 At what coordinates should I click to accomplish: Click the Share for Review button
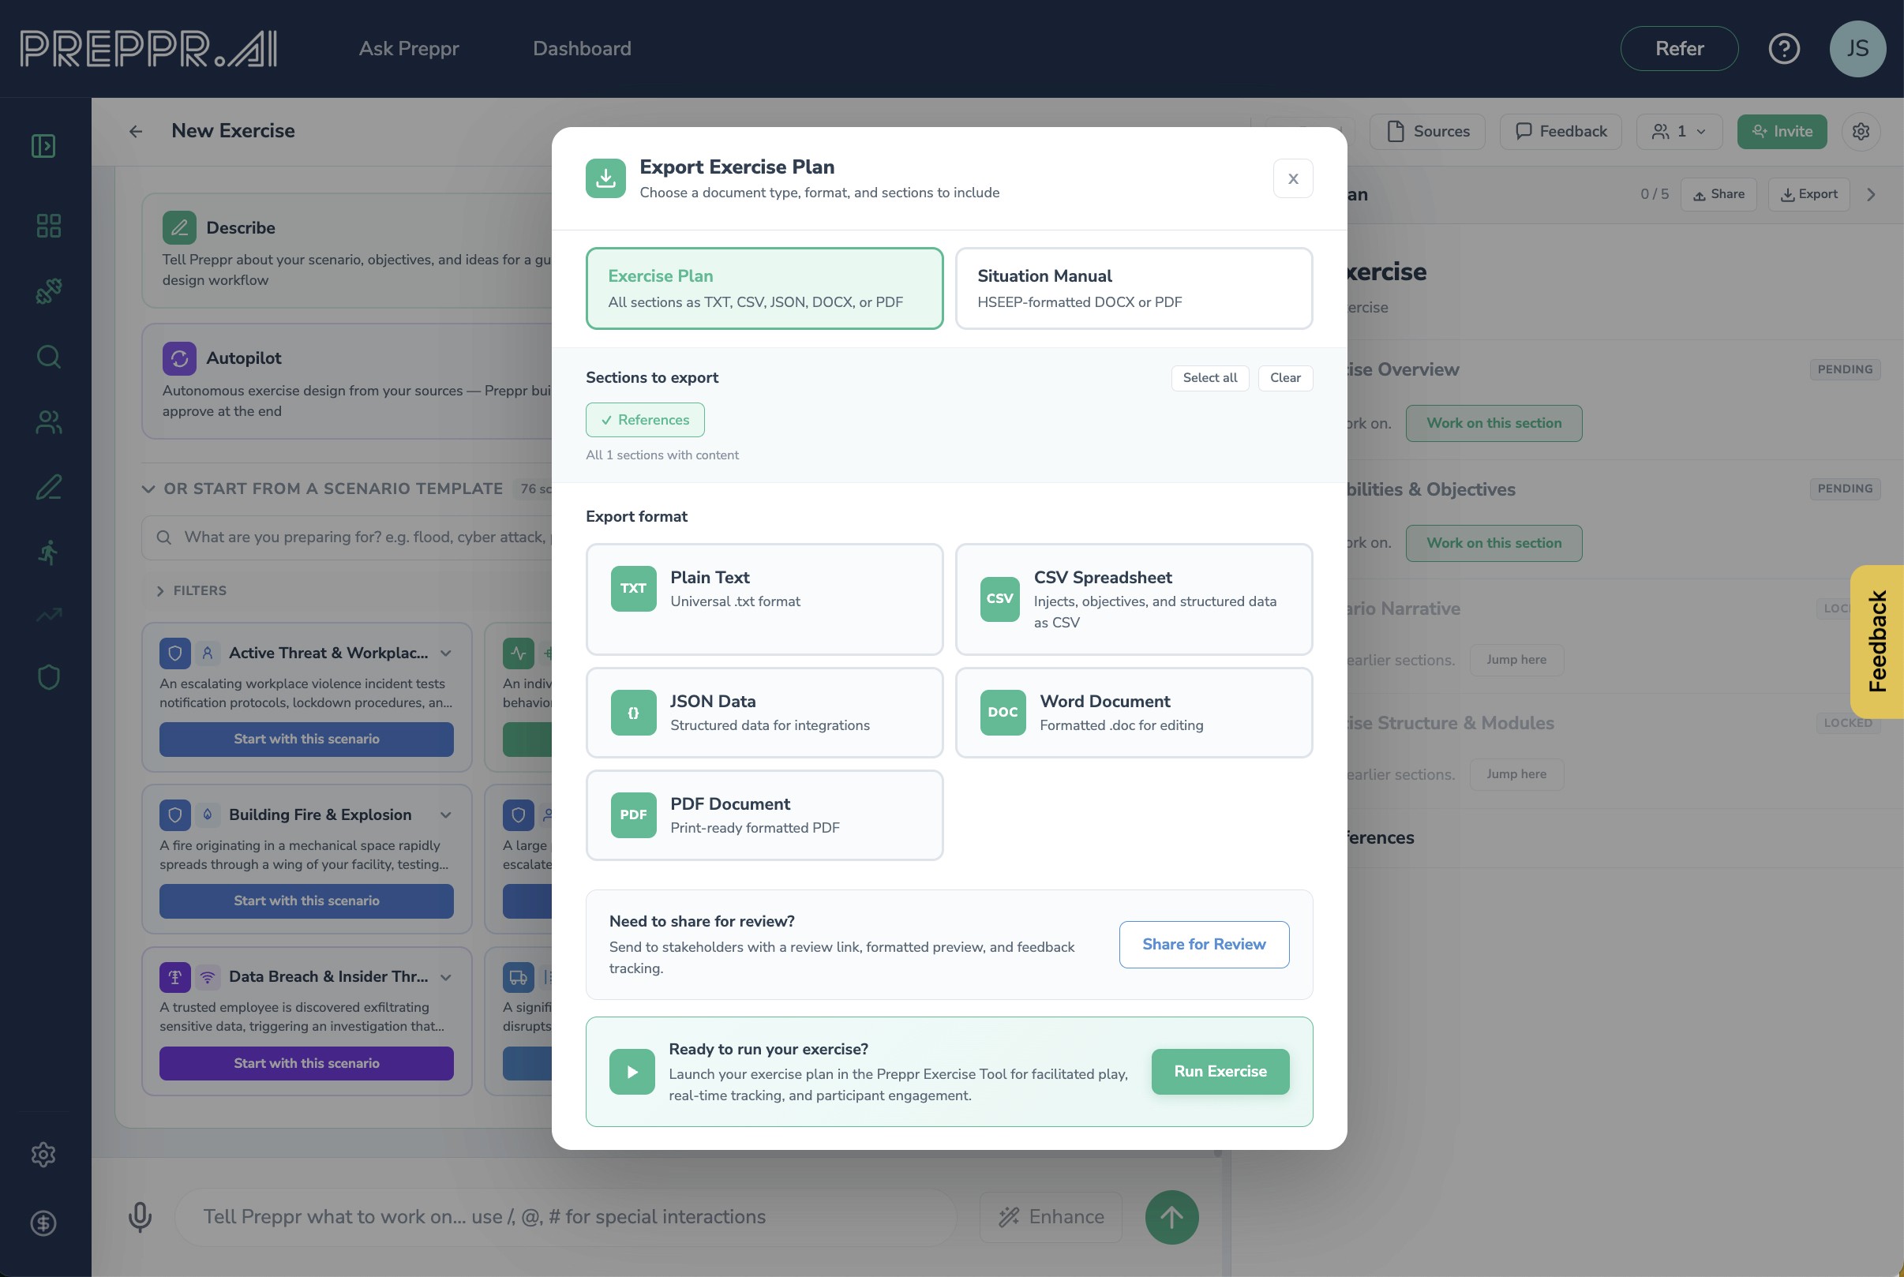tap(1203, 945)
